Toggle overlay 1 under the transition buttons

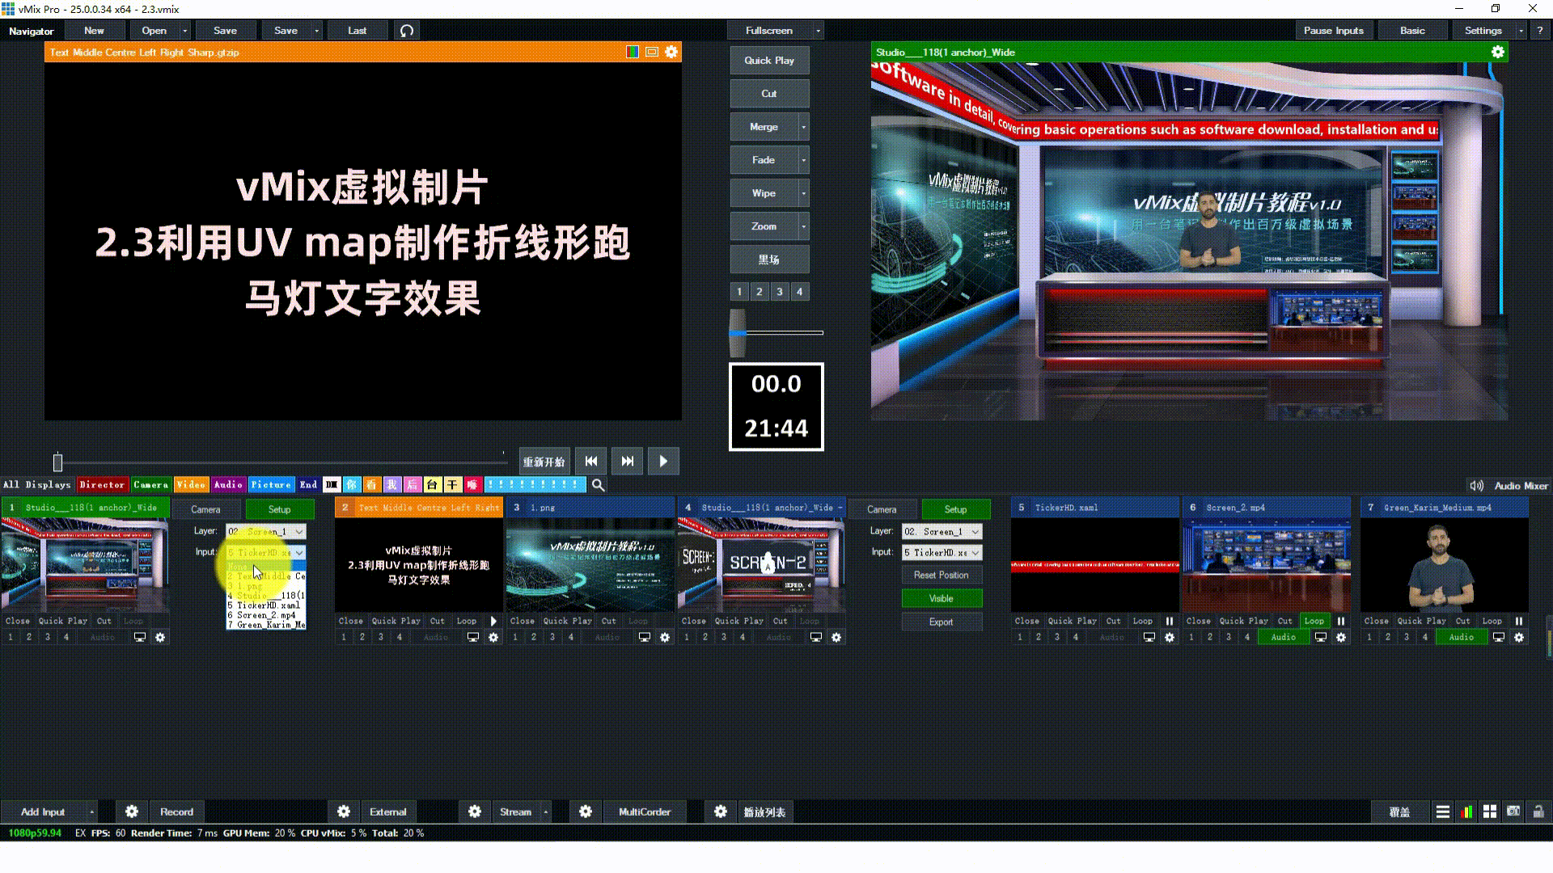[739, 292]
